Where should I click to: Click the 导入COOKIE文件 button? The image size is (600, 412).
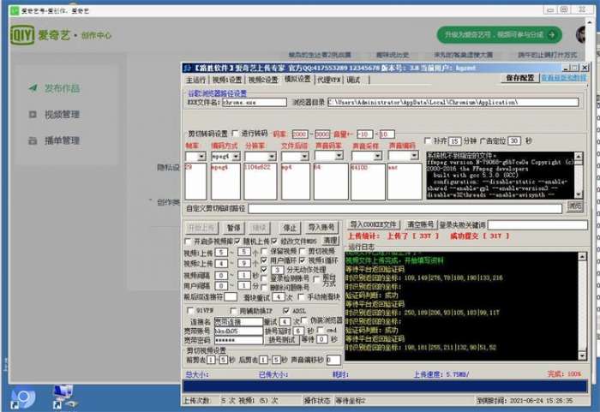click(374, 224)
